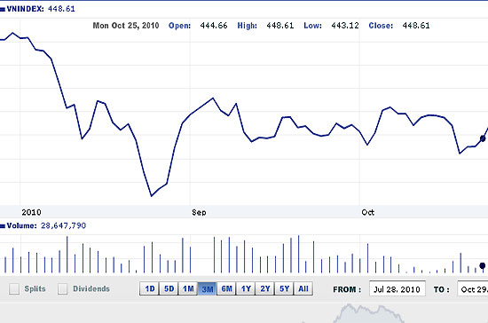Select the 1D time range
The height and width of the screenshot is (323, 488).
click(x=149, y=288)
